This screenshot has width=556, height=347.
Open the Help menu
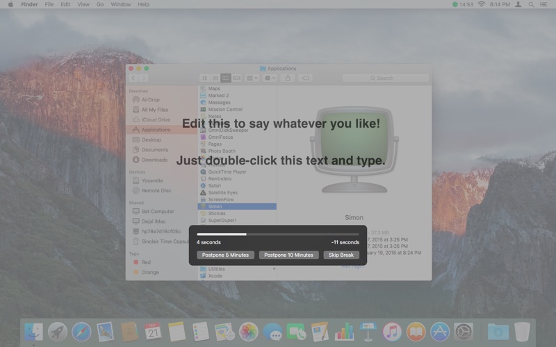pos(144,4)
